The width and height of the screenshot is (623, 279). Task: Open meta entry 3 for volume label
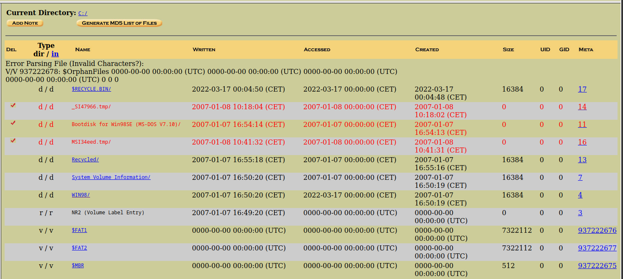point(580,213)
